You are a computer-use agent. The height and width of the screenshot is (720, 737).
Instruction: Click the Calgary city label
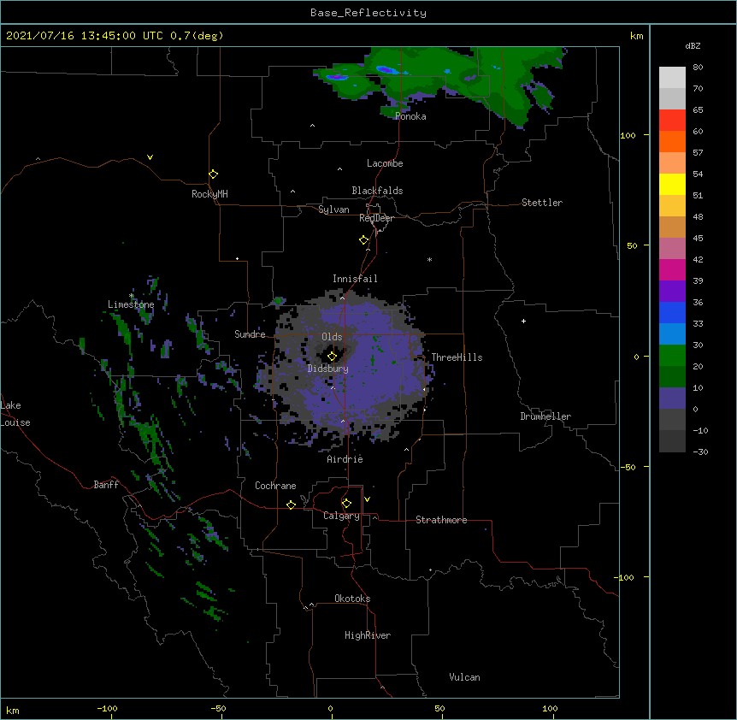pos(341,516)
